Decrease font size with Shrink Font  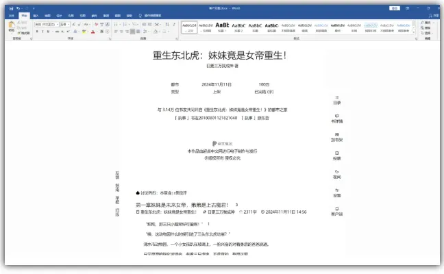point(79,25)
